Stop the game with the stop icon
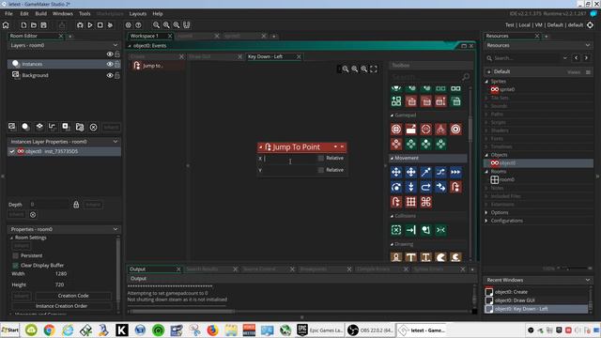Screen dimensions: 601x338 click(100, 25)
